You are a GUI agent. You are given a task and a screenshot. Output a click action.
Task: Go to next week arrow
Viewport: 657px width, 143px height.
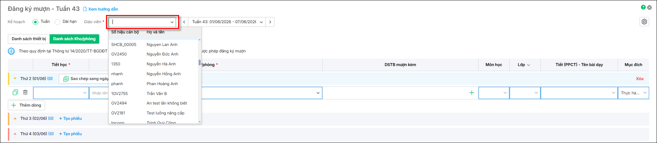[270, 22]
